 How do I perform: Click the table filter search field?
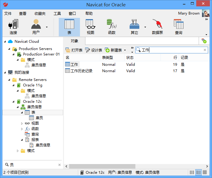click(172, 50)
